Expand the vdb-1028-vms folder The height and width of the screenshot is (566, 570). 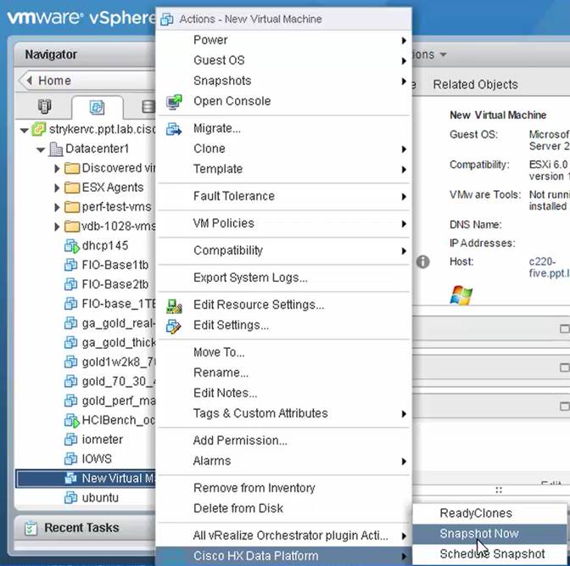tap(57, 227)
